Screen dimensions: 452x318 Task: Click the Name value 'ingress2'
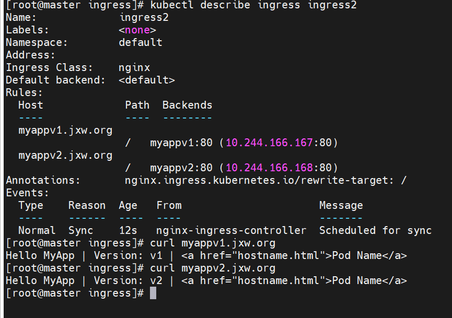(144, 18)
